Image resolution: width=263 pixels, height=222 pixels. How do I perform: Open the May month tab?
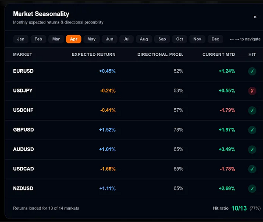[92, 39]
